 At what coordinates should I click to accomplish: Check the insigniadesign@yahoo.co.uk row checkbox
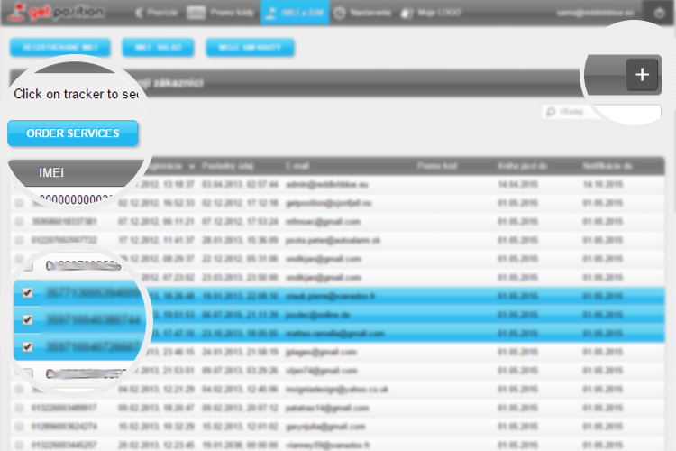pos(19,390)
